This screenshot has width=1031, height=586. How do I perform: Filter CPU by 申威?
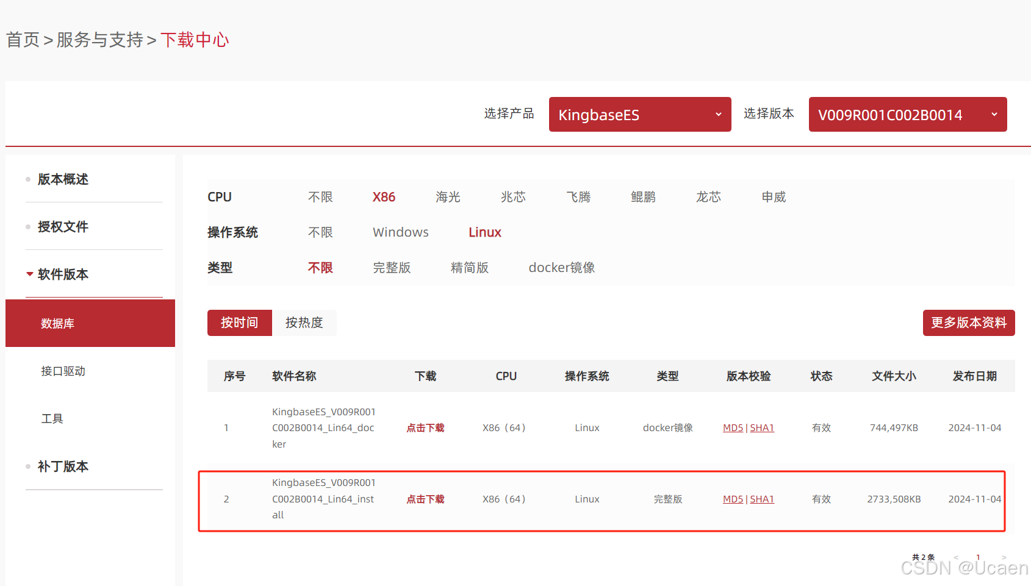tap(774, 197)
